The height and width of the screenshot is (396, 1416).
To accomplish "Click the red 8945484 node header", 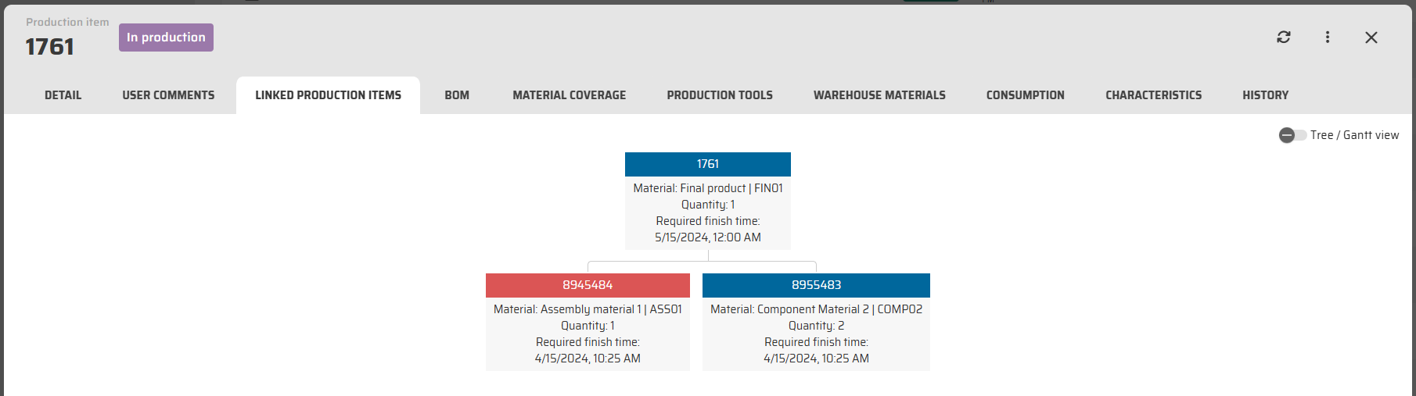I will tap(588, 285).
